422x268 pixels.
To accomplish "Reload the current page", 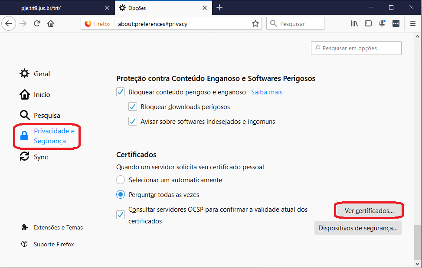I will click(x=37, y=24).
